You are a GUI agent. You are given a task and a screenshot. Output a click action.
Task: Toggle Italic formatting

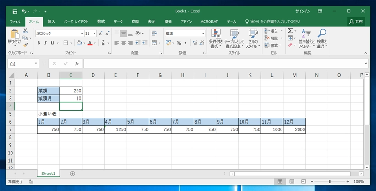point(45,43)
